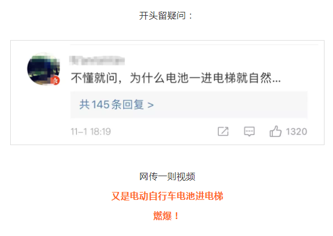333x236 pixels.
Task: Click the 11-1 18:19 timestamp
Action: [90, 132]
